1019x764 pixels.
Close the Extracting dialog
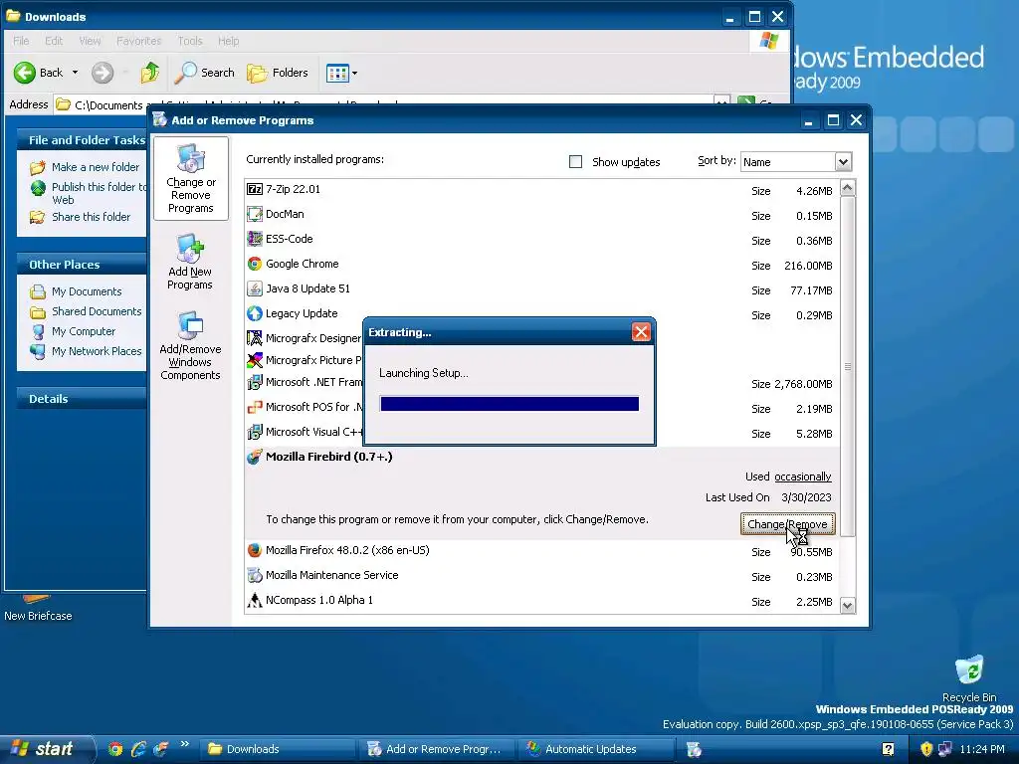coord(641,332)
